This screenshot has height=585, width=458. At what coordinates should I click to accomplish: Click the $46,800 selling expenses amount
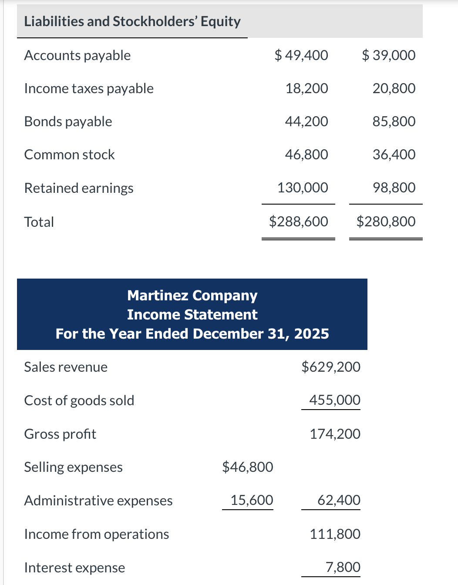(x=247, y=467)
